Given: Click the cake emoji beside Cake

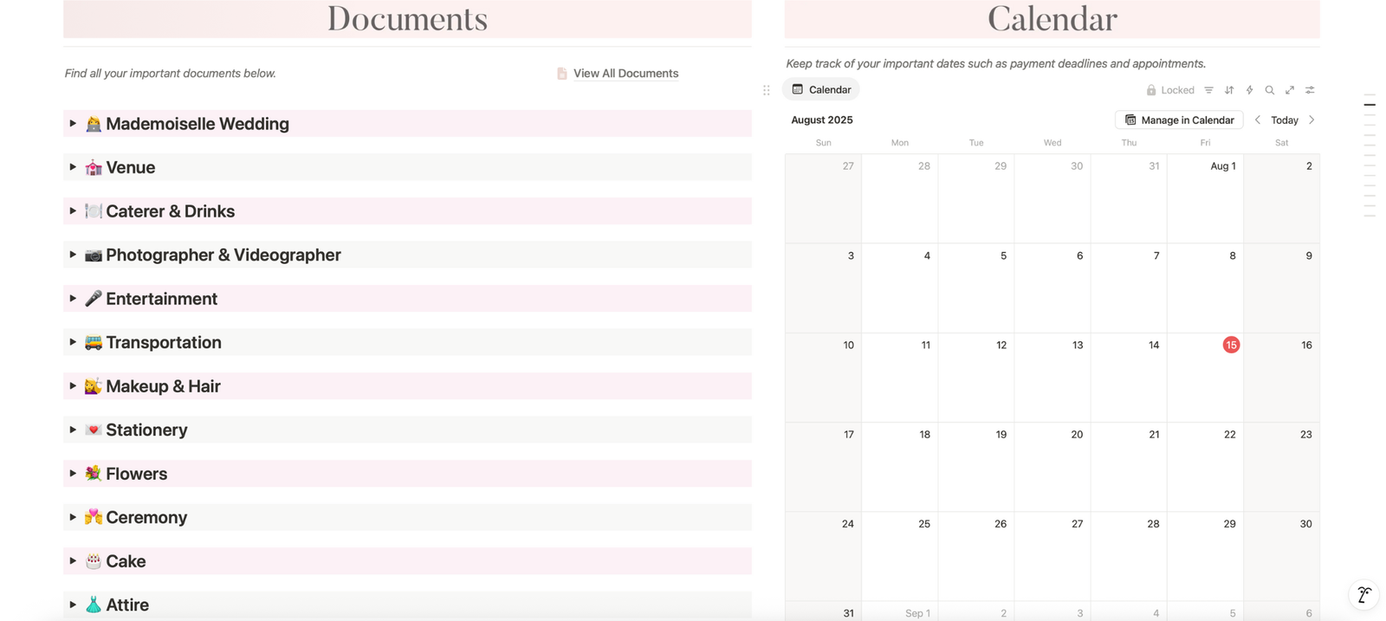Looking at the screenshot, I should pos(94,560).
